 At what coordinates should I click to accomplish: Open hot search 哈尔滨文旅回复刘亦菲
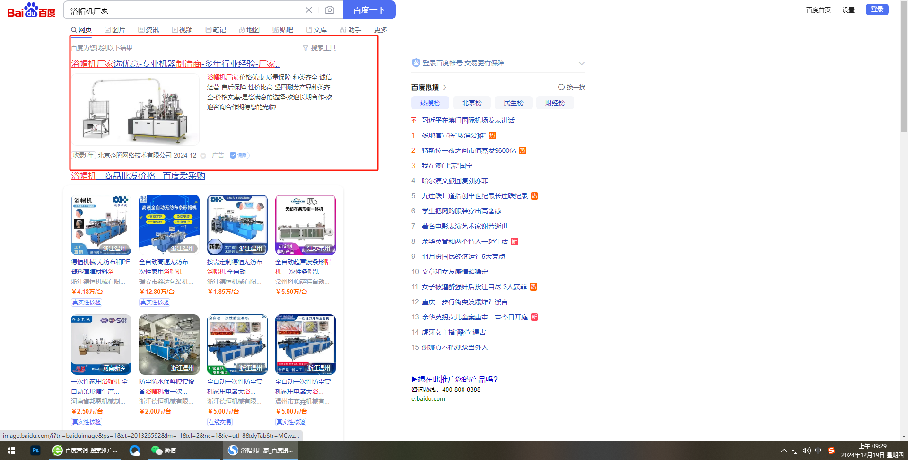[455, 181]
